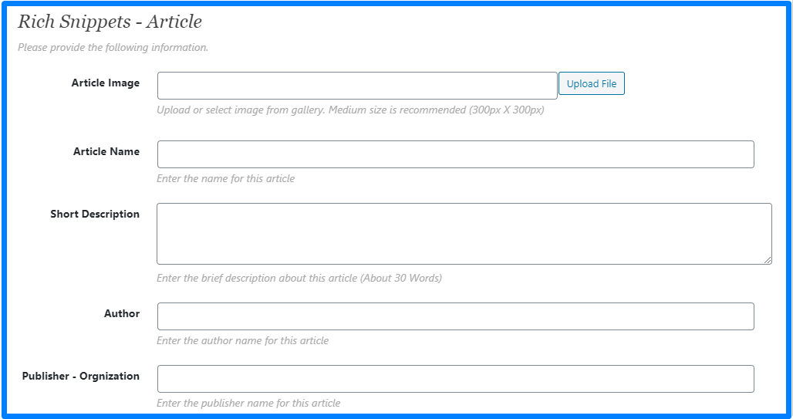Click the Publisher - Orgnization label
Image resolution: width=793 pixels, height=419 pixels.
pos(81,376)
